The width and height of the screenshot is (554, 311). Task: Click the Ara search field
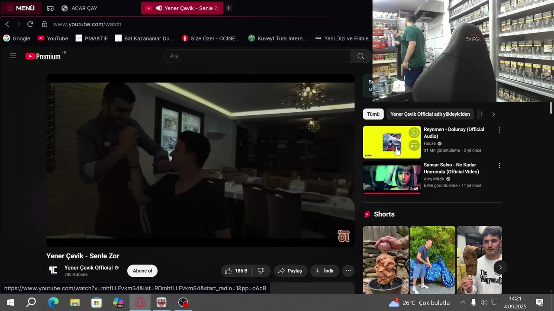257,56
